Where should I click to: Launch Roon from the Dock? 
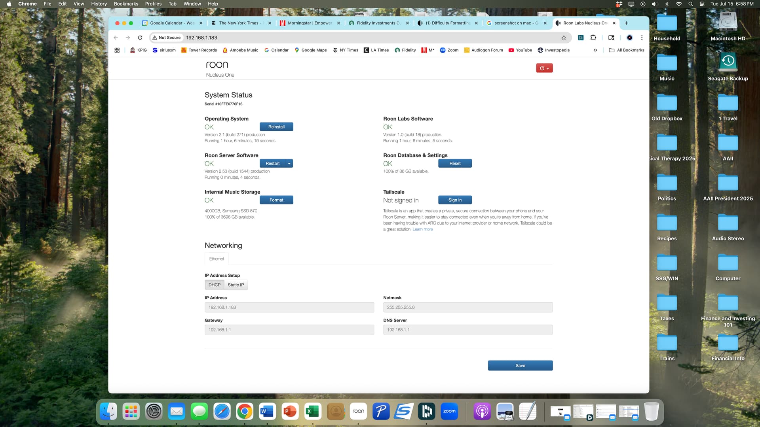point(358,412)
